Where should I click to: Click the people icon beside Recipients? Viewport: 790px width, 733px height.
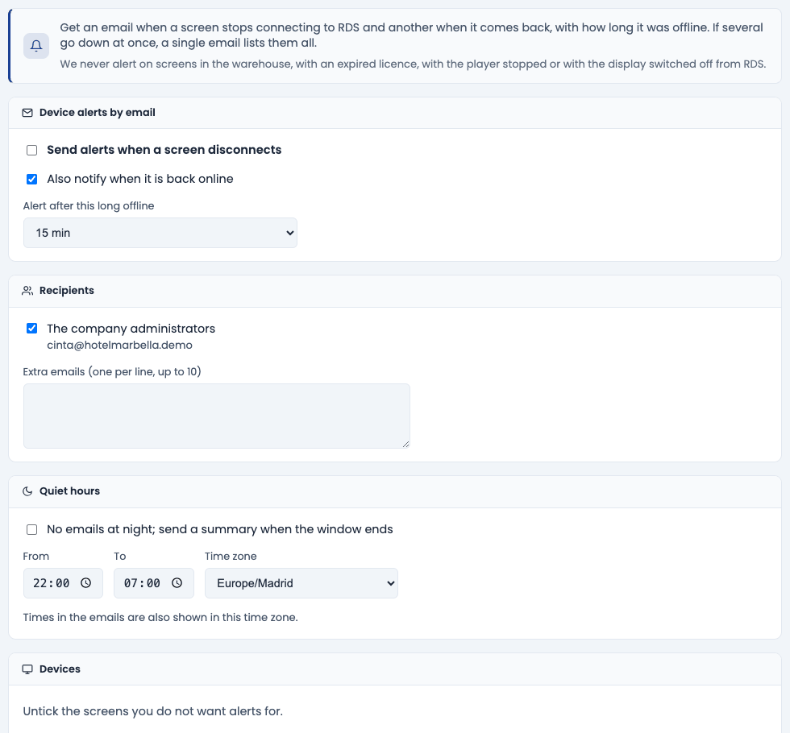tap(27, 291)
